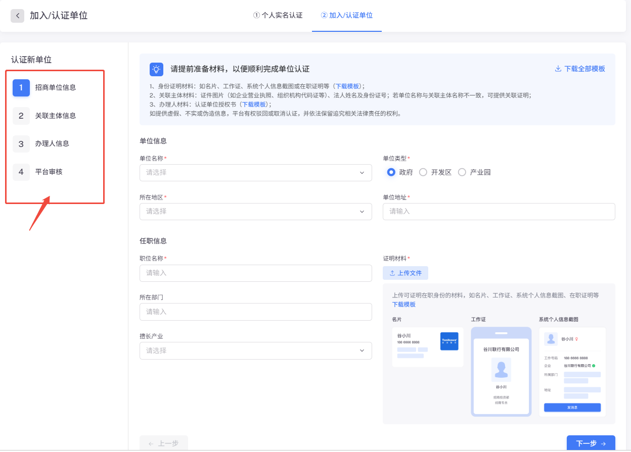Select step 1 number badge 招商单位信息
The height and width of the screenshot is (452, 631).
coord(21,87)
